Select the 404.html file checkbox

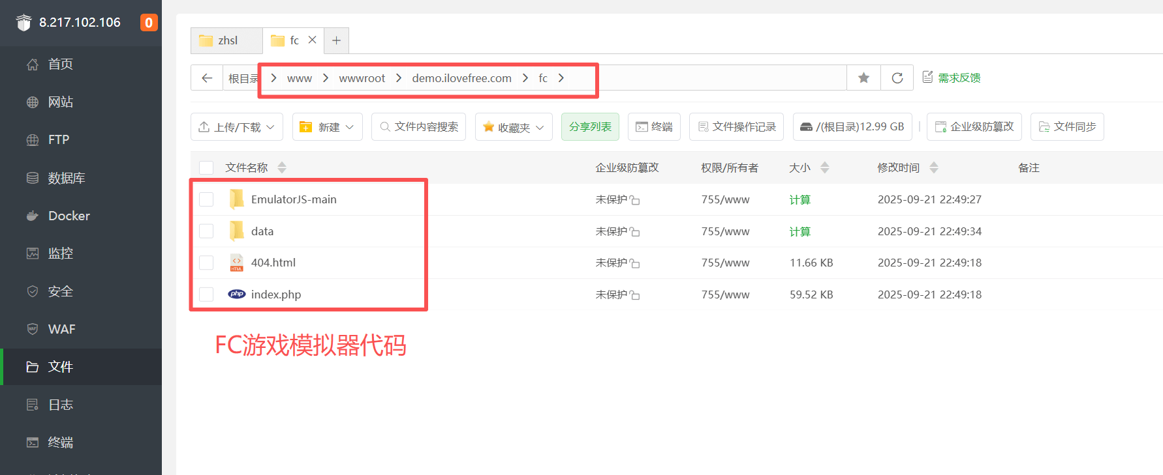click(x=206, y=263)
